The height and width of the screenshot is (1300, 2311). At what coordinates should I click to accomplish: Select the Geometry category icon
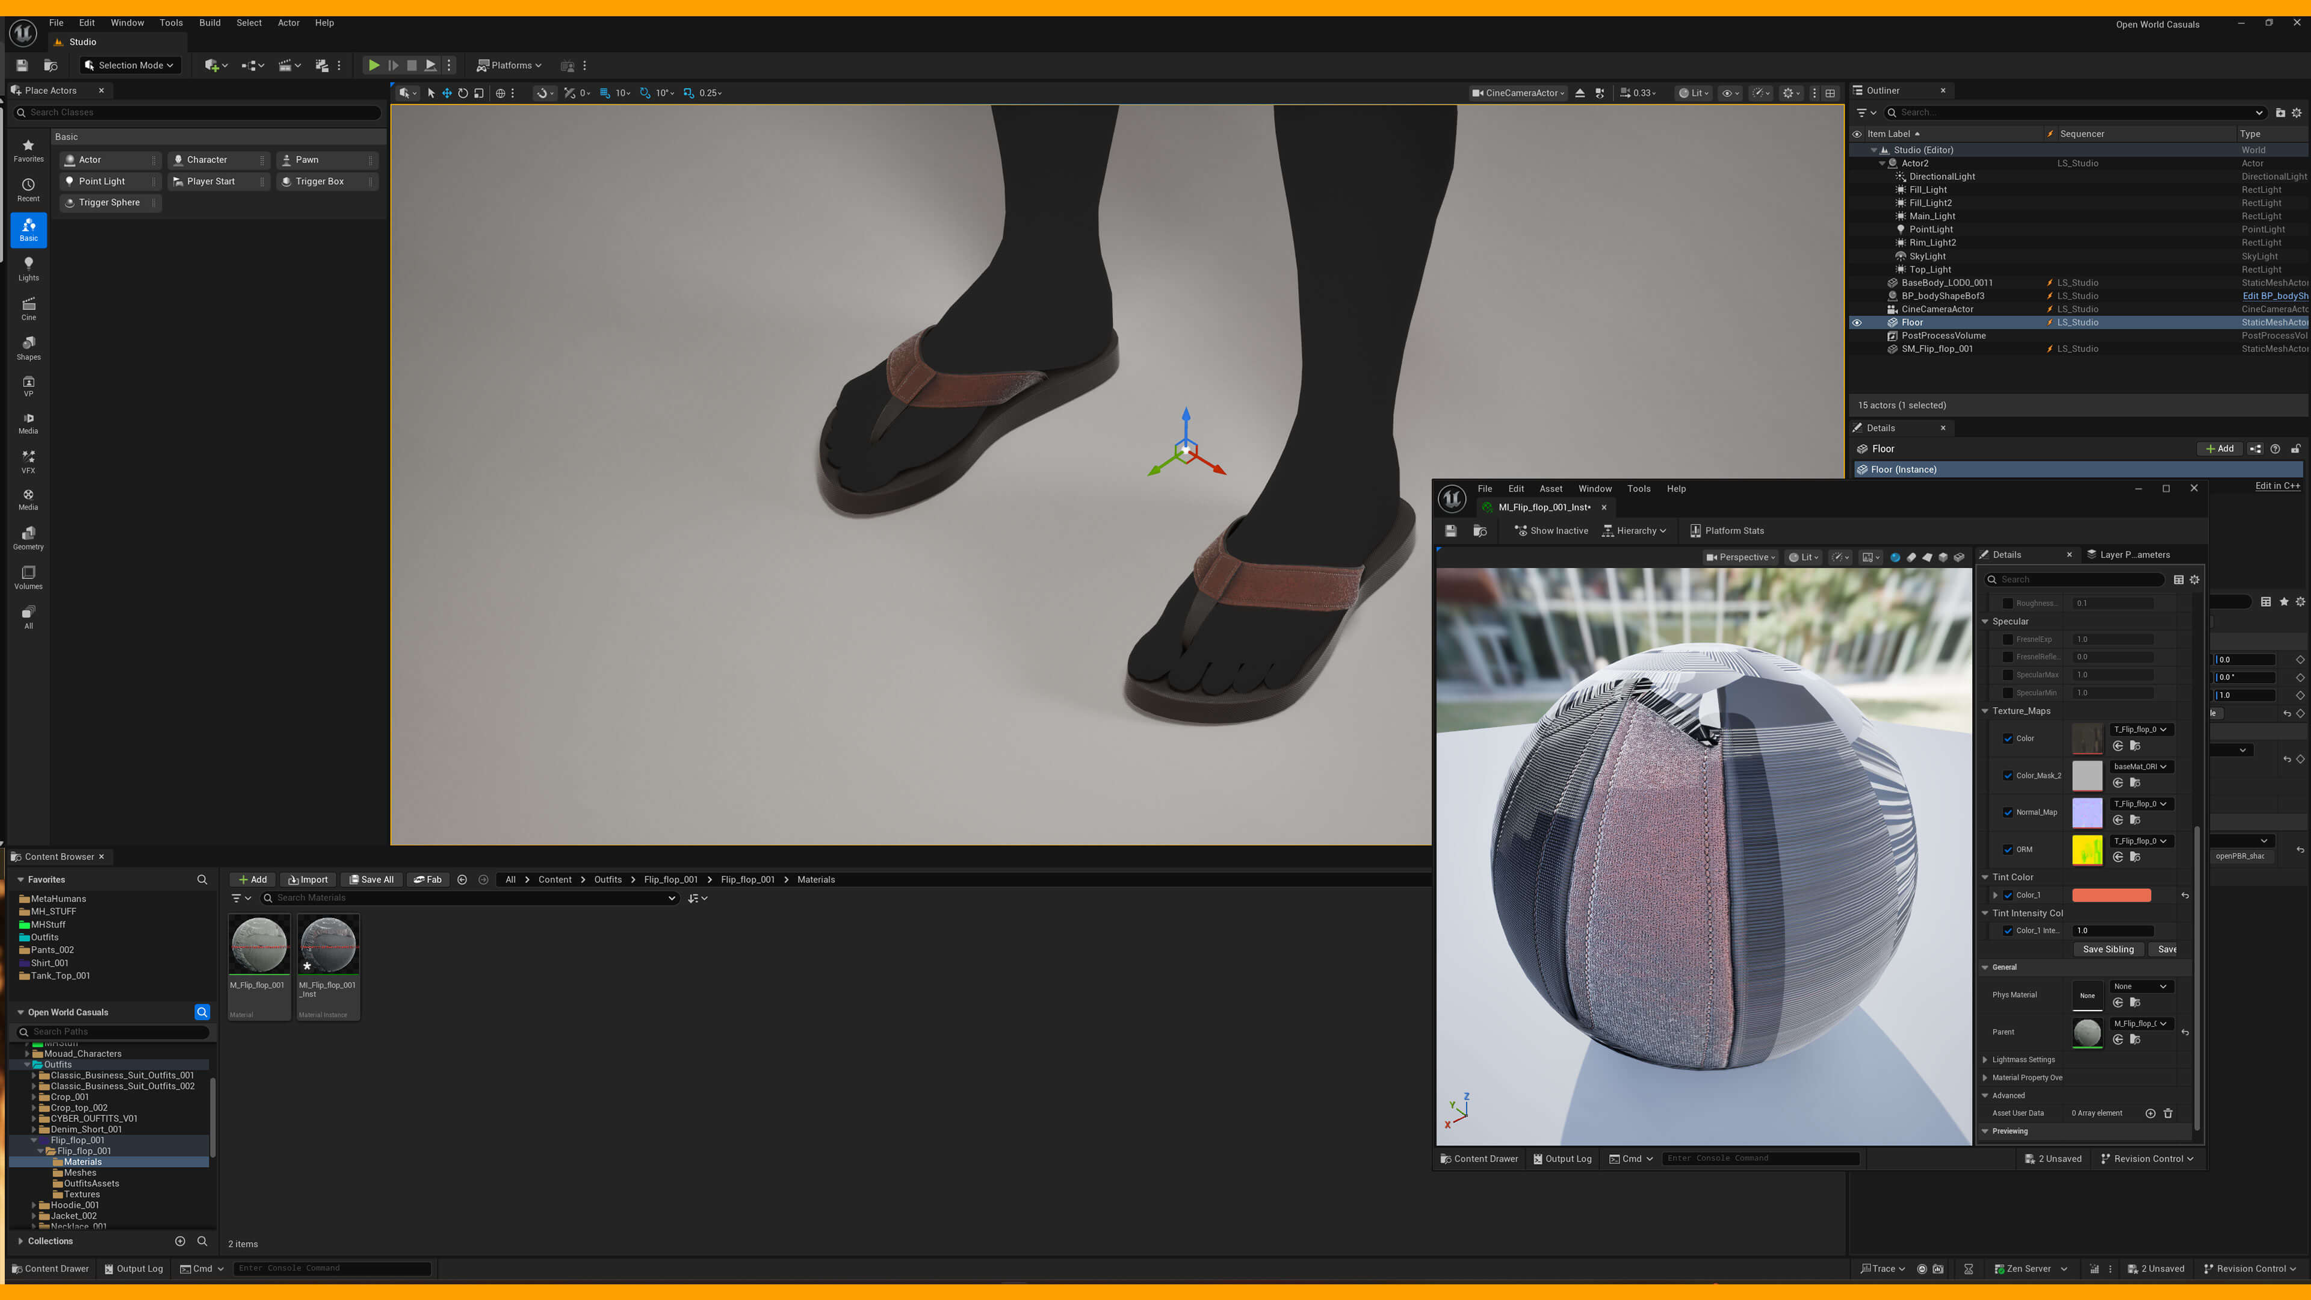point(29,537)
